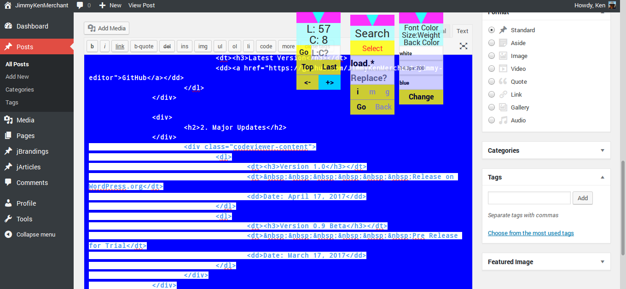Click the home icon beside JimmyKenMerchant
626x289 pixels.
8,6
